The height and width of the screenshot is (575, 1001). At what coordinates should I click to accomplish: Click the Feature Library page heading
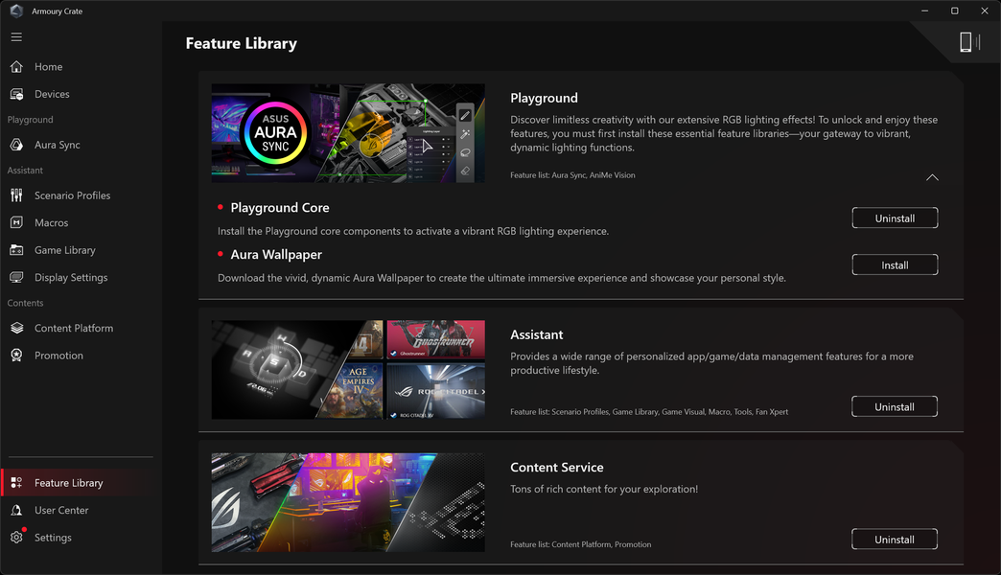click(242, 43)
